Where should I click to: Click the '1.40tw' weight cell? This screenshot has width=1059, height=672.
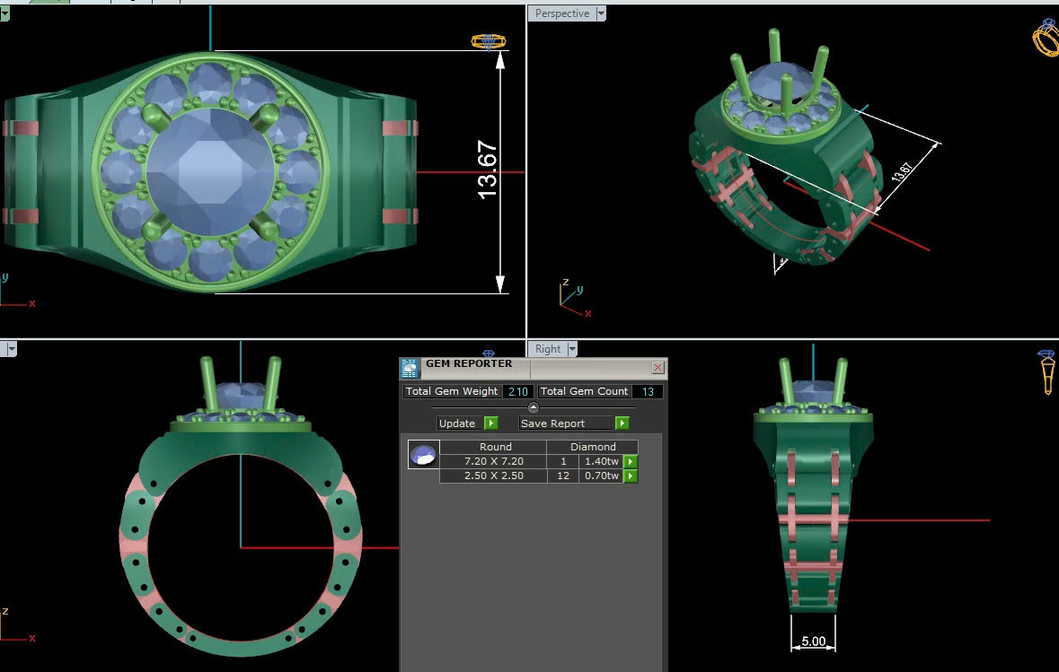601,461
